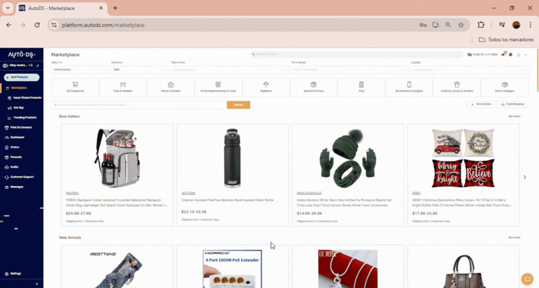Expand the Currency USD dropdown
Screen dimensions: 539x288
coord(140,70)
